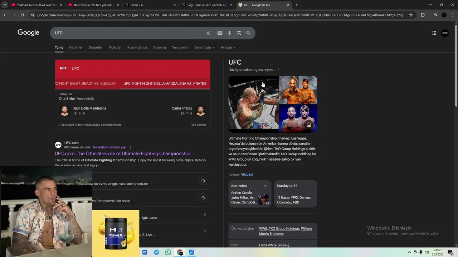Select Della Maddalena vs. Prates tab
Viewport: 458px width, 257px height.
[x=165, y=84]
